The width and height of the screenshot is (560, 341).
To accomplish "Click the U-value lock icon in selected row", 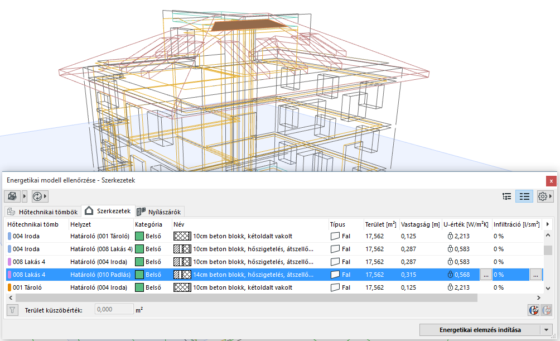I will pos(450,275).
